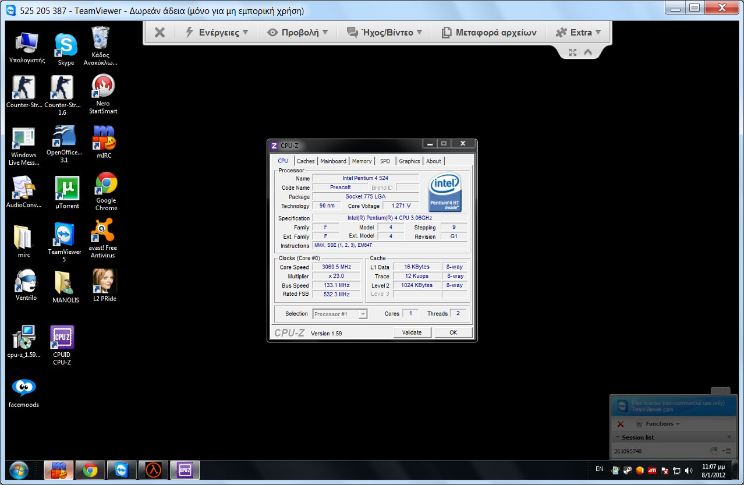Open Action Center flag tray icon

coord(664,470)
